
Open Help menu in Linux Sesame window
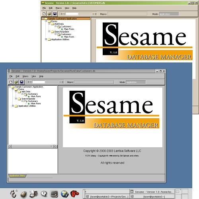(41, 76)
